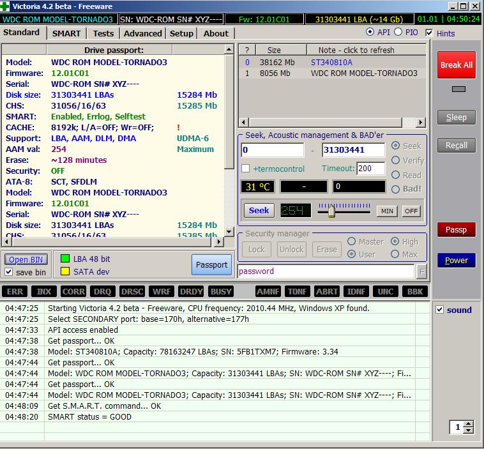Click the F button beside password field
The height and width of the screenshot is (449, 484).
(421, 271)
